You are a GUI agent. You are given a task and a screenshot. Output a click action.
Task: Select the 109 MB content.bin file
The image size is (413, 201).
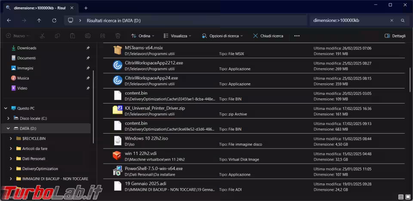254,96
